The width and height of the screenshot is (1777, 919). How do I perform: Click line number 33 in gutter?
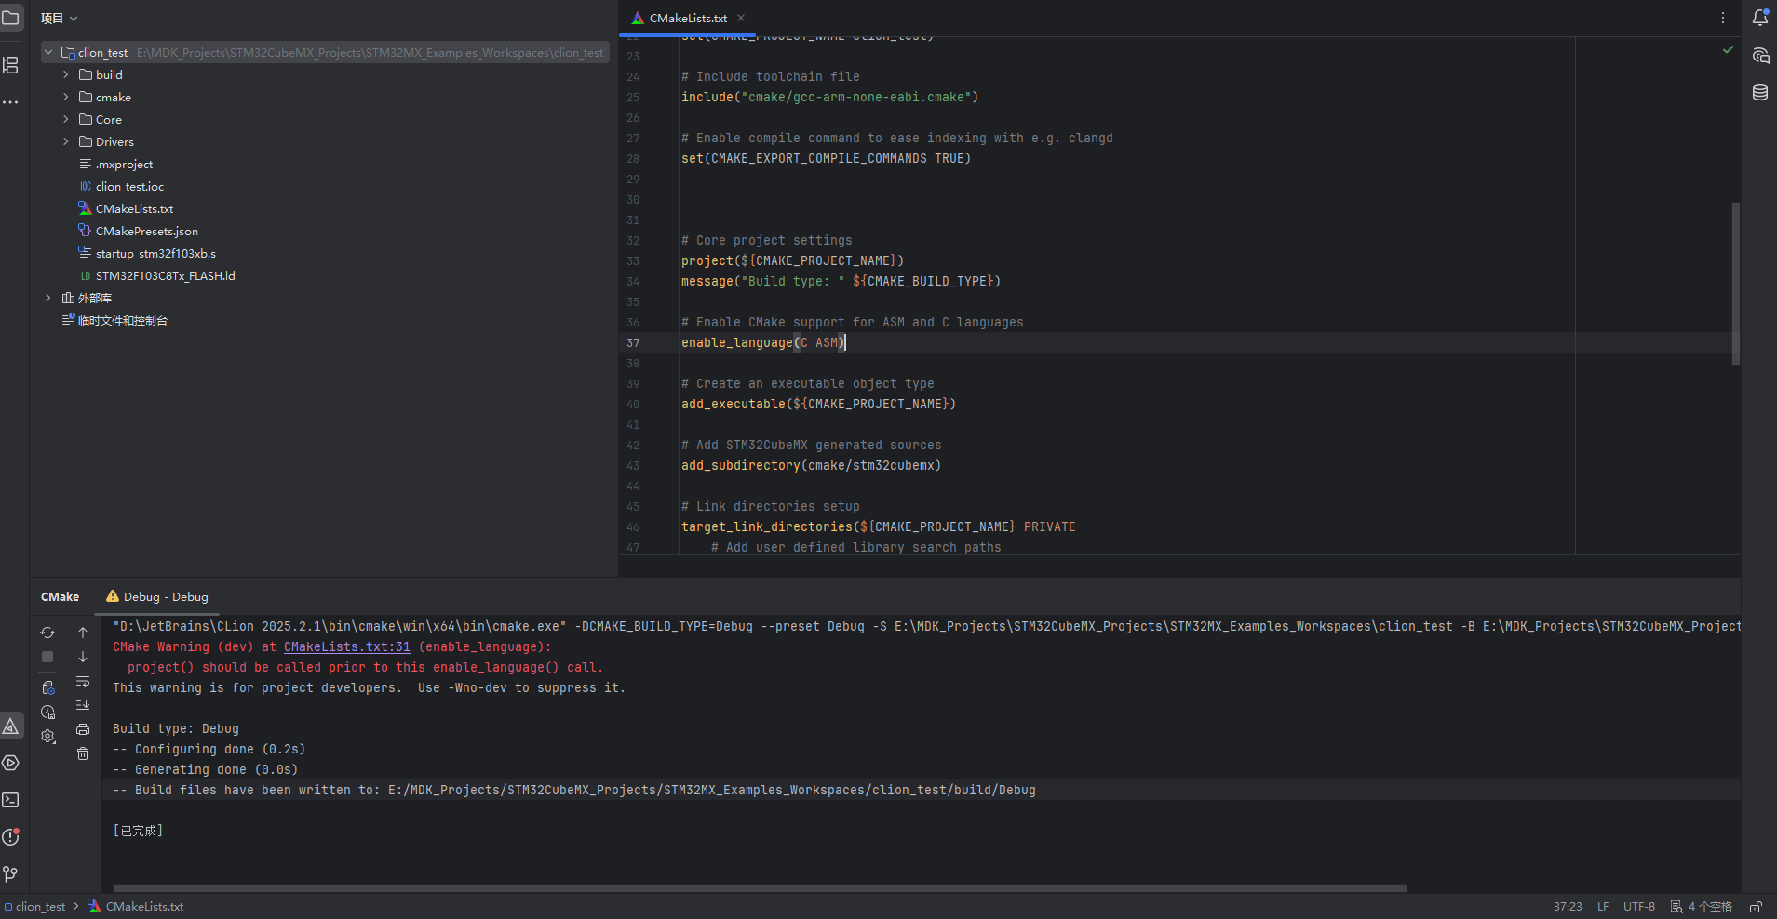coord(633,261)
